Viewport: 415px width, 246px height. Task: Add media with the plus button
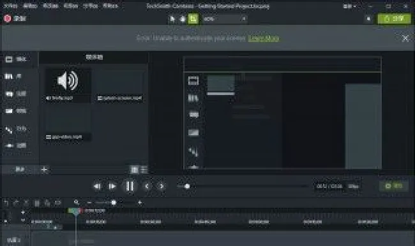point(44,170)
